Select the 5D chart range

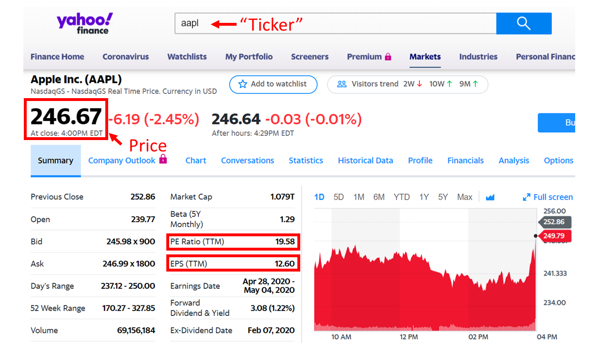[x=339, y=197]
